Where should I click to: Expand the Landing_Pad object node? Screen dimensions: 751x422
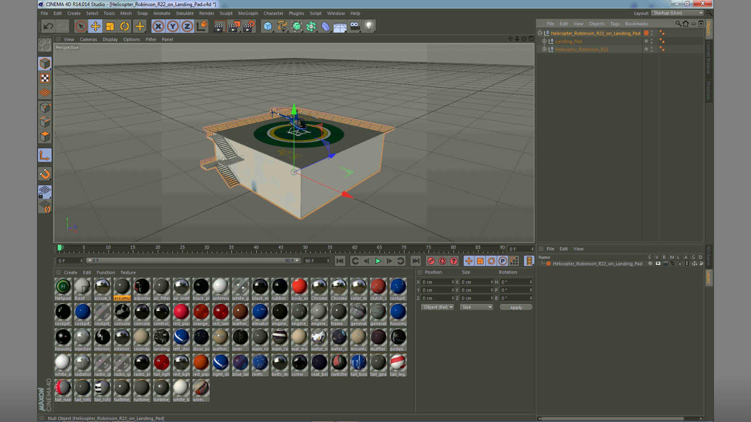pos(544,41)
